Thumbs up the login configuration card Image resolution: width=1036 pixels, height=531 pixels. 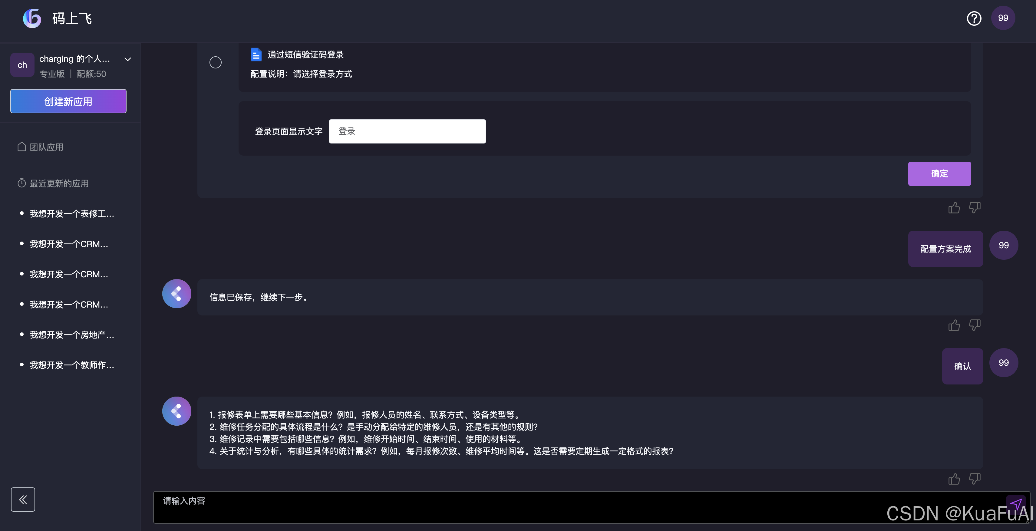954,208
